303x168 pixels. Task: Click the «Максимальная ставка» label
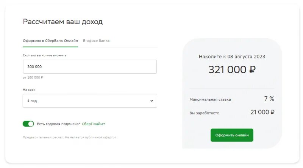[210, 100]
